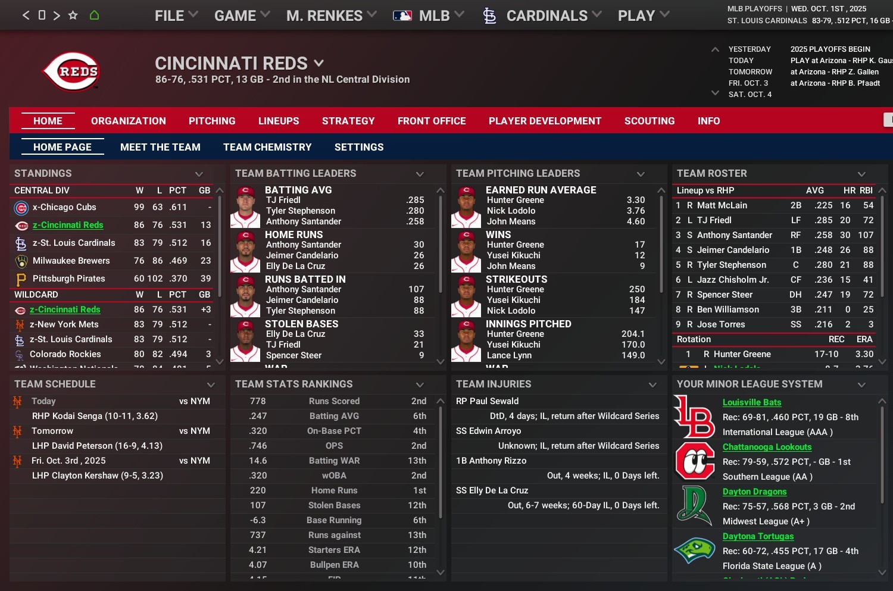Switch to the LINEUPS tab
The height and width of the screenshot is (591, 893).
(x=279, y=121)
